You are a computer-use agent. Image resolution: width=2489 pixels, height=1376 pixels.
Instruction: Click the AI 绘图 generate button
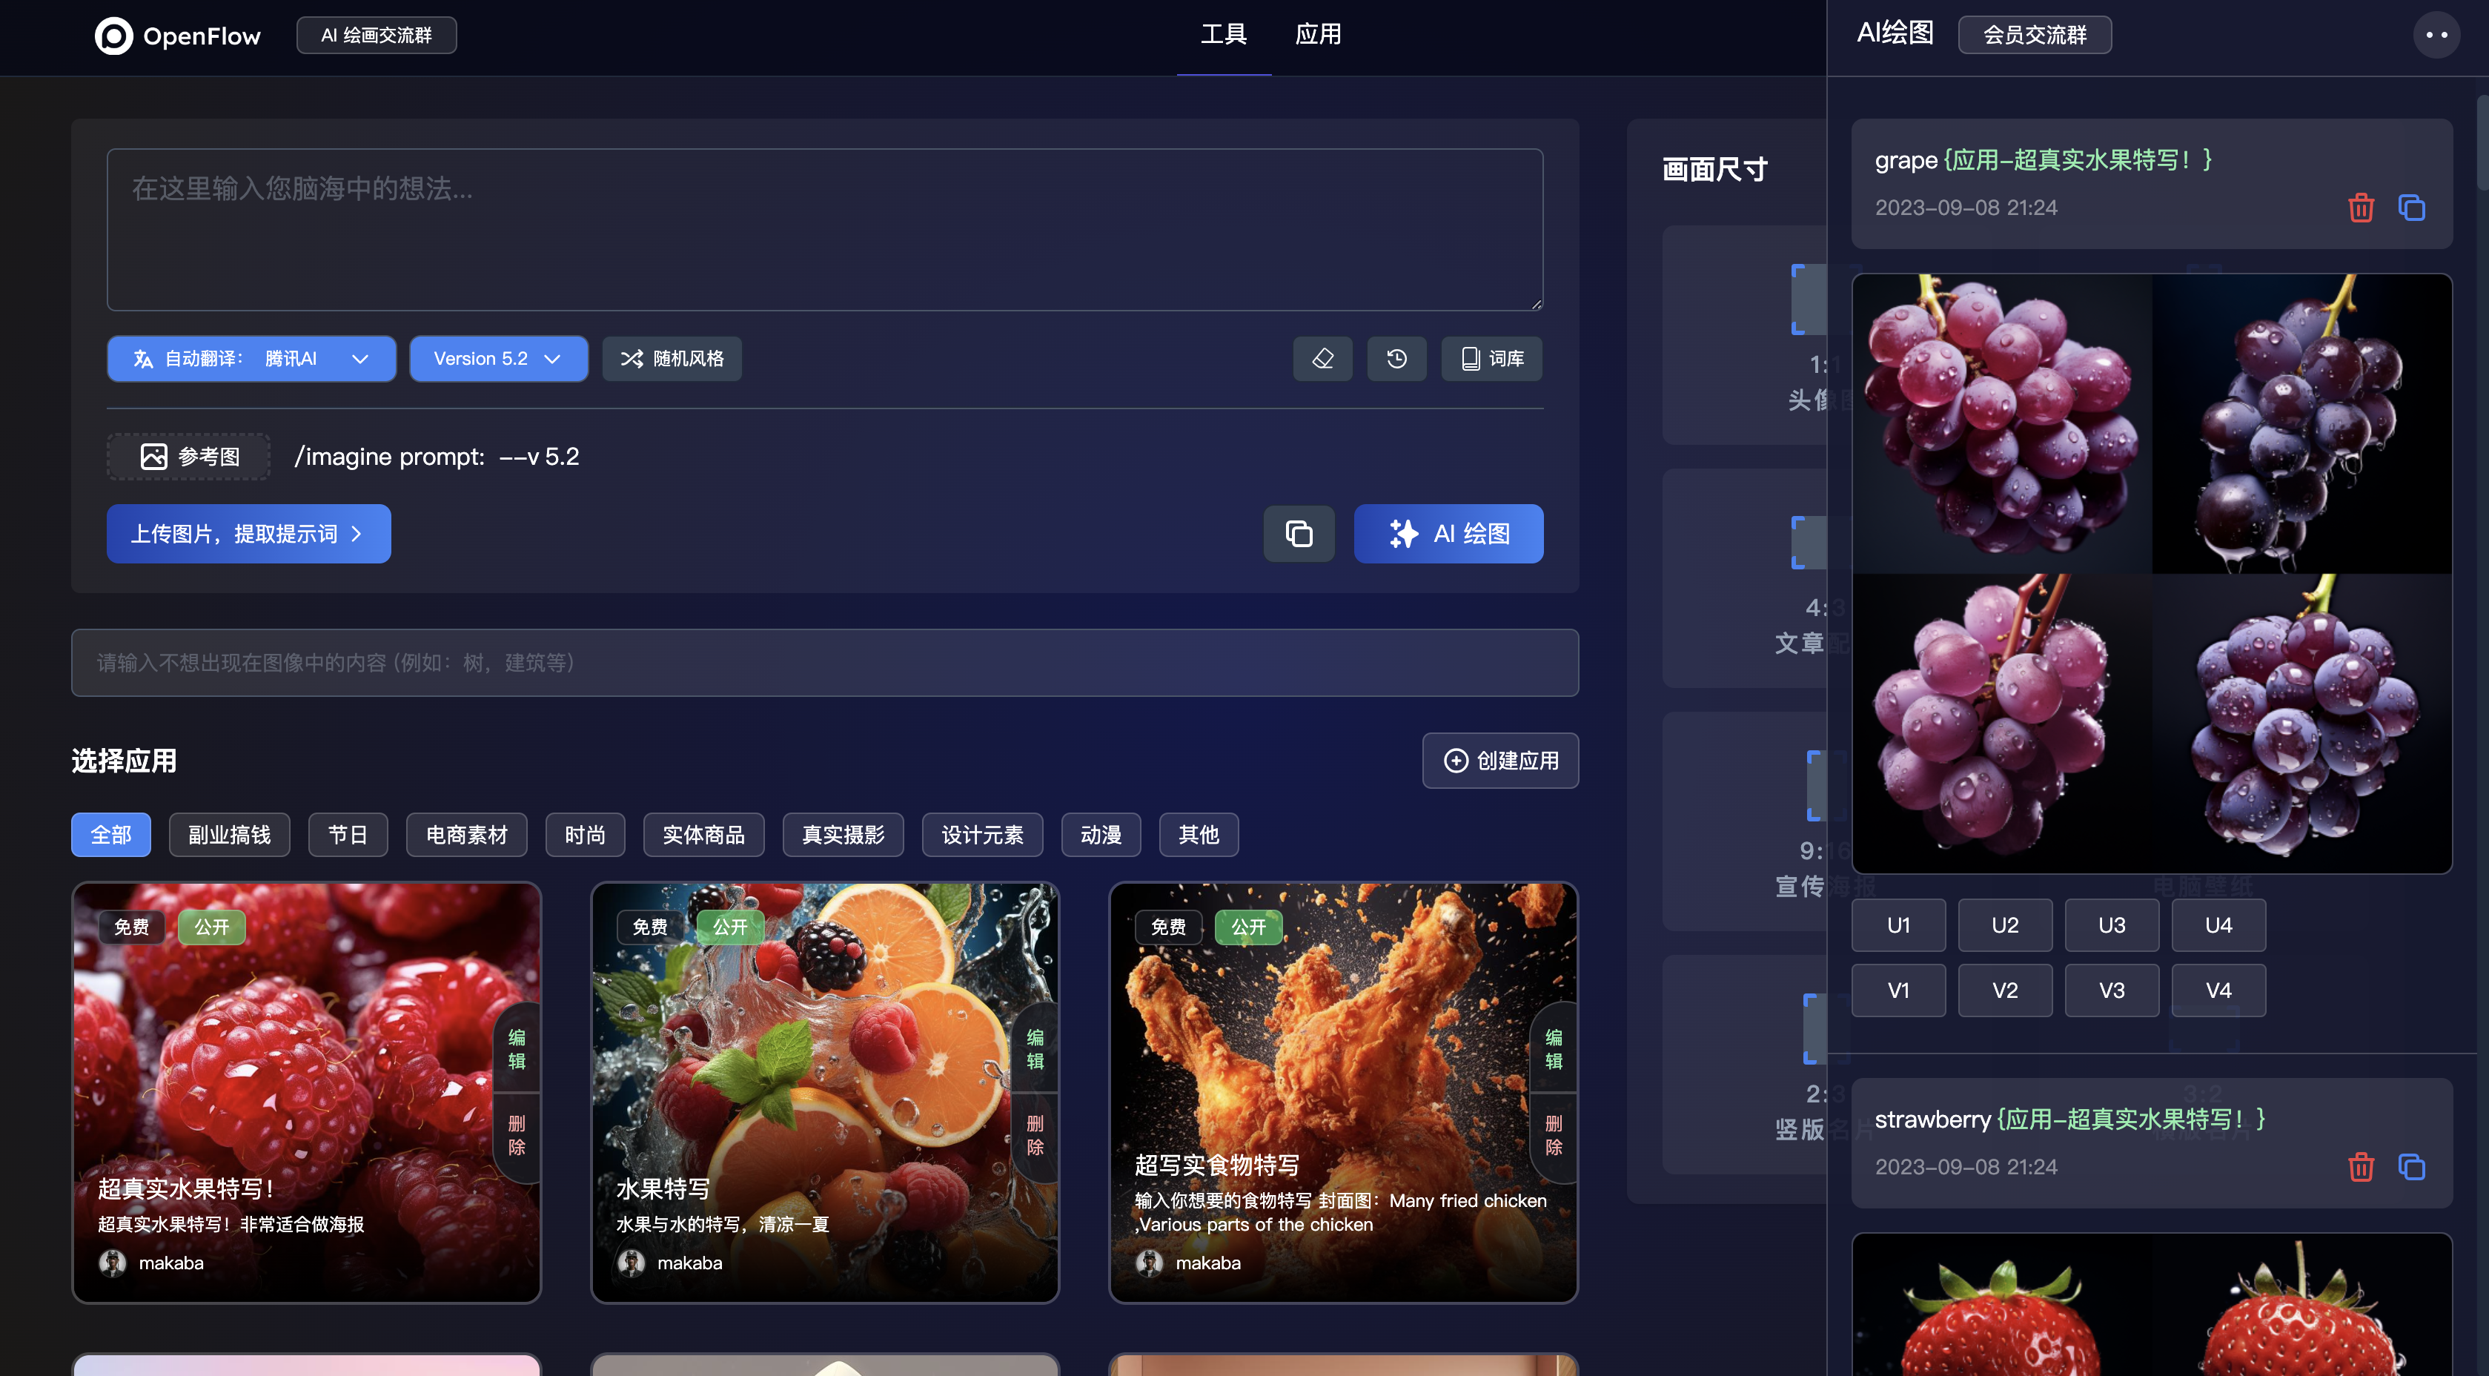(1448, 533)
